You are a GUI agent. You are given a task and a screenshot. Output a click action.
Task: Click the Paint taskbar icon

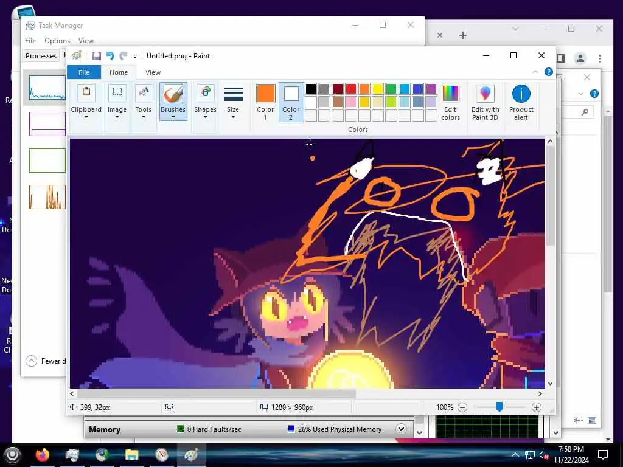pyautogui.click(x=191, y=455)
